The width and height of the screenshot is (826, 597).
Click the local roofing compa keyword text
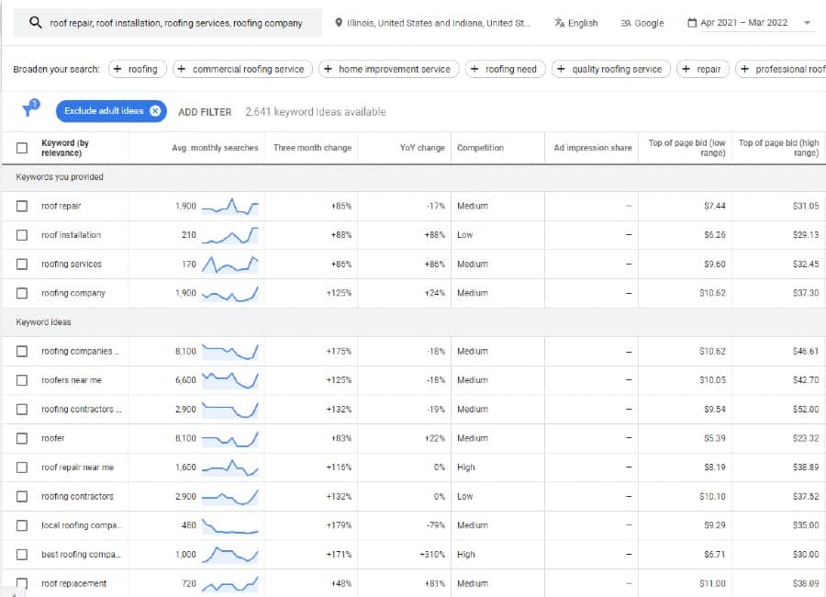tap(81, 525)
